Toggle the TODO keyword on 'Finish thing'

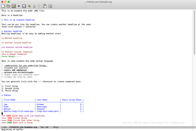click(10, 118)
